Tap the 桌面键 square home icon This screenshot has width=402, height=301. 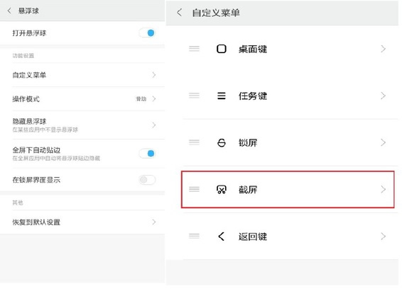click(222, 49)
